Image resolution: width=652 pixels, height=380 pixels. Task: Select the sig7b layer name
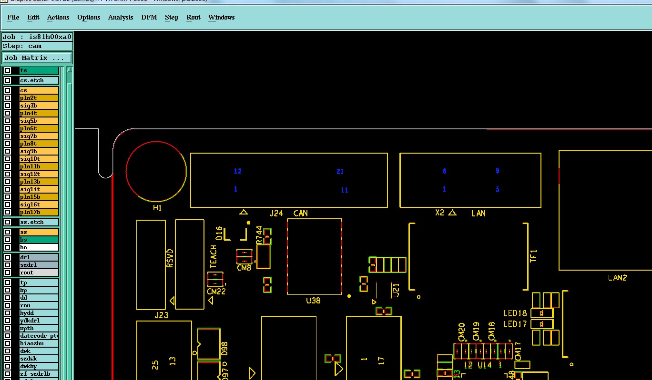click(39, 136)
